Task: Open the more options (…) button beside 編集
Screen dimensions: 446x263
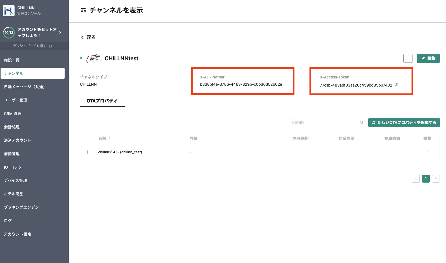Action: click(408, 58)
